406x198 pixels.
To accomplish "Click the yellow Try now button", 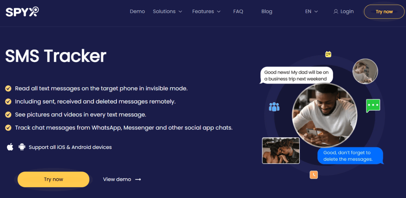I will click(x=53, y=180).
